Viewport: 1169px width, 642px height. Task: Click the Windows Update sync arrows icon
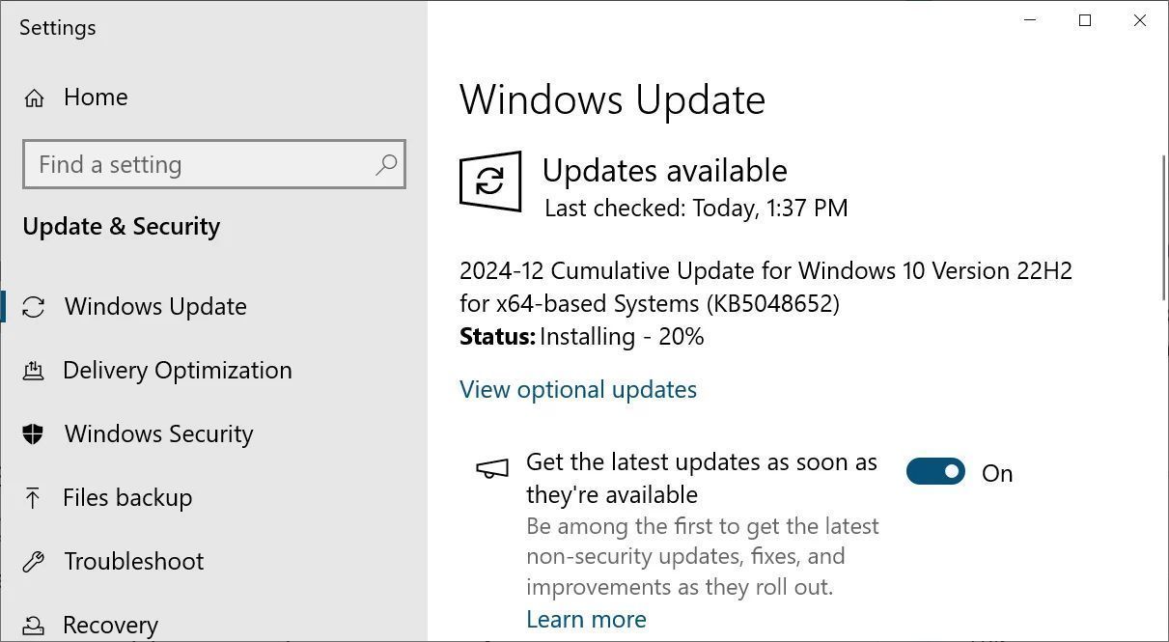coord(34,307)
